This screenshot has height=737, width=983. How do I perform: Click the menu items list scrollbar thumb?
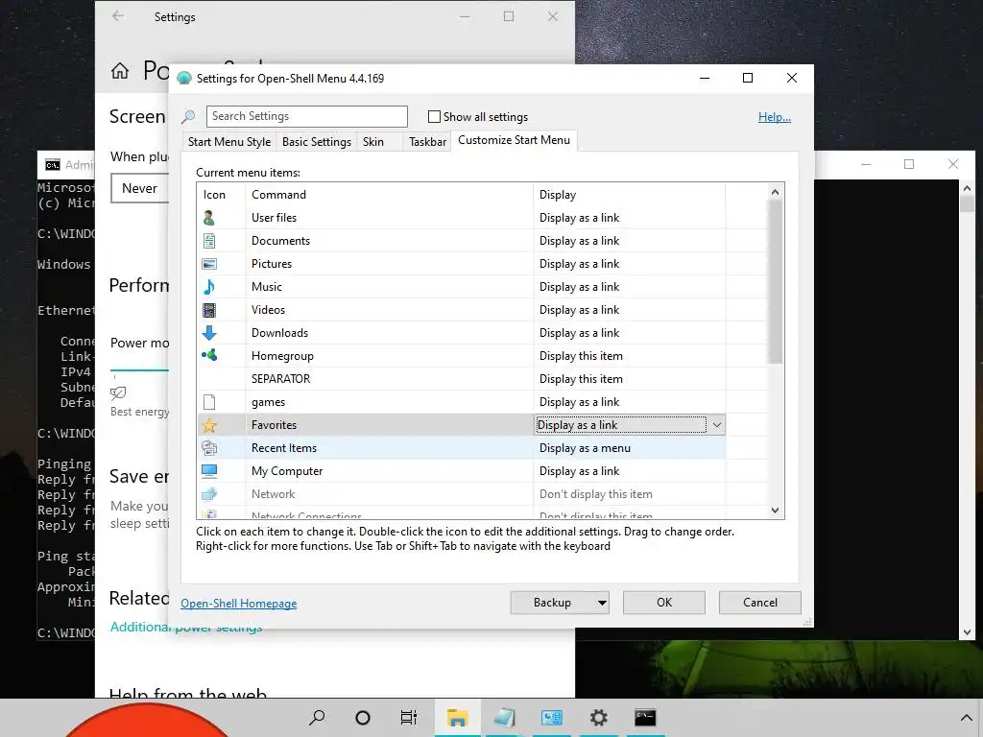click(775, 282)
